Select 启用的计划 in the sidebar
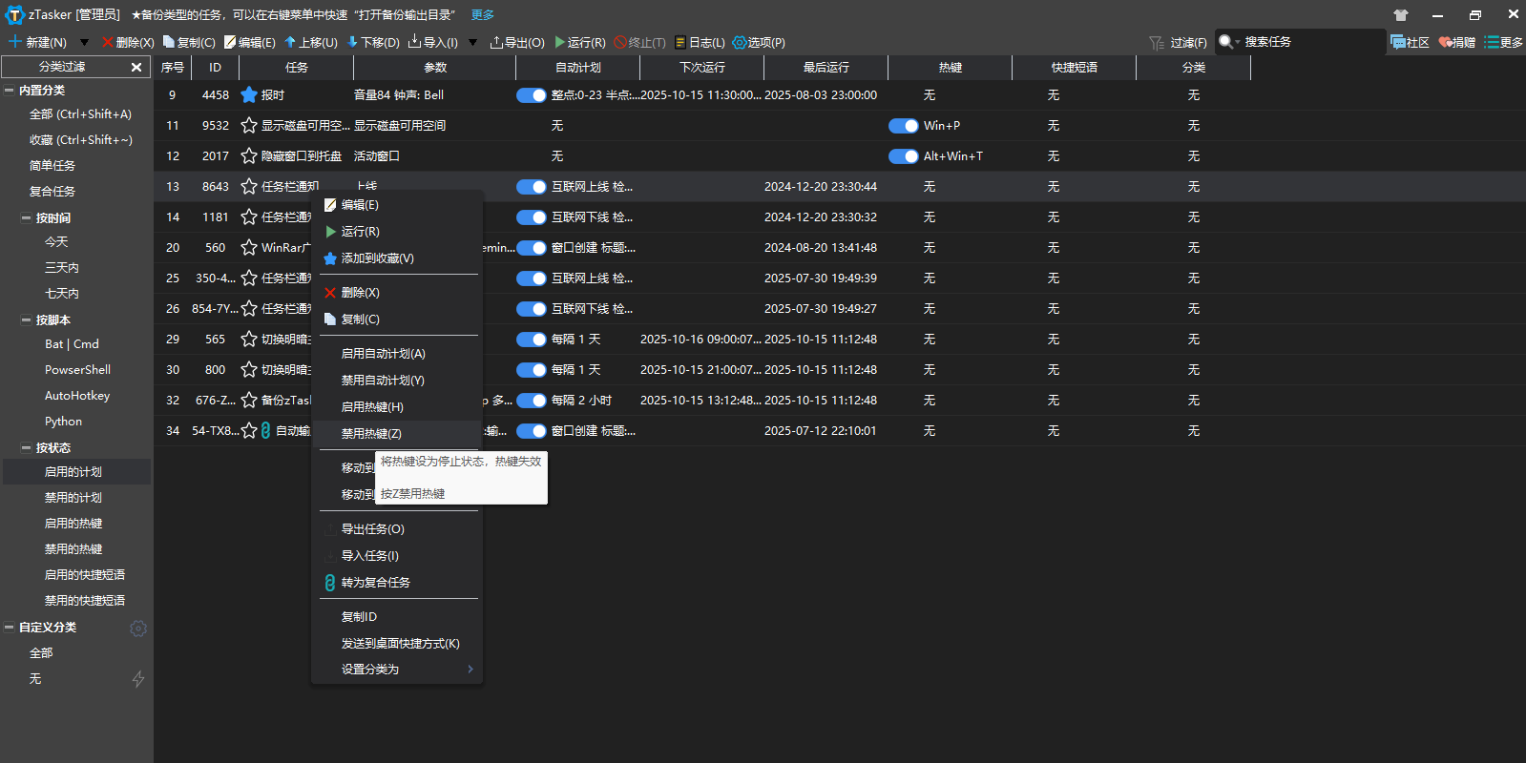This screenshot has height=763, width=1526. (x=73, y=472)
